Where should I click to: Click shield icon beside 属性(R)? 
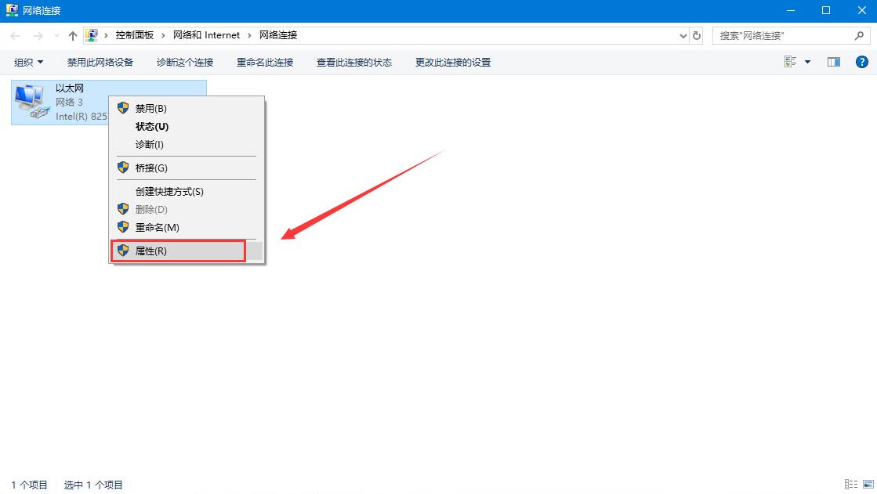(x=123, y=251)
